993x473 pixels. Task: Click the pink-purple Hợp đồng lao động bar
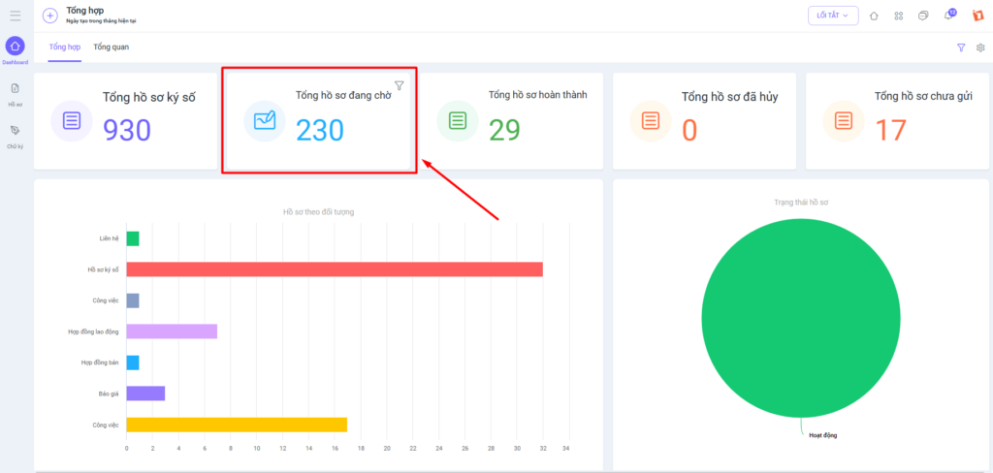click(172, 331)
